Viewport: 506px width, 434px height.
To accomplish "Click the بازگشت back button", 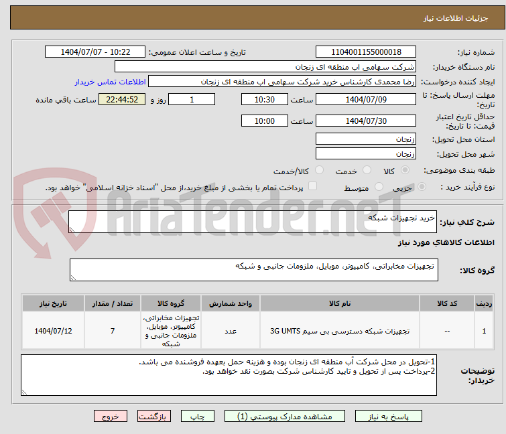I will tap(154, 417).
